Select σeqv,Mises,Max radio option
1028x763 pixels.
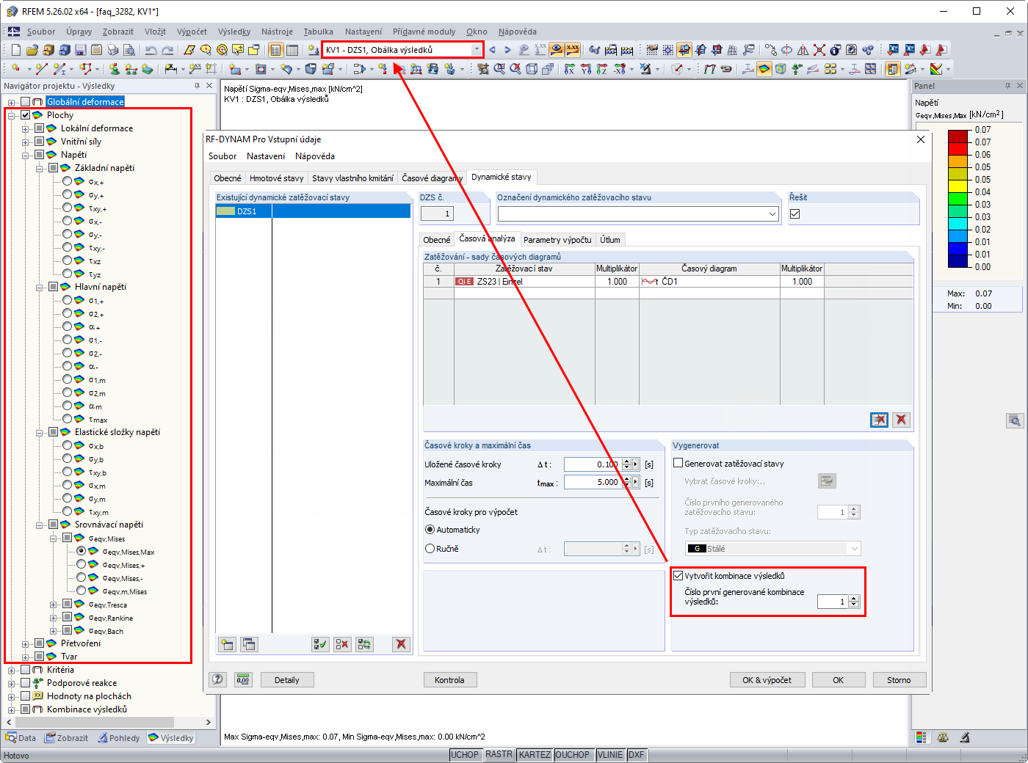[x=82, y=551]
